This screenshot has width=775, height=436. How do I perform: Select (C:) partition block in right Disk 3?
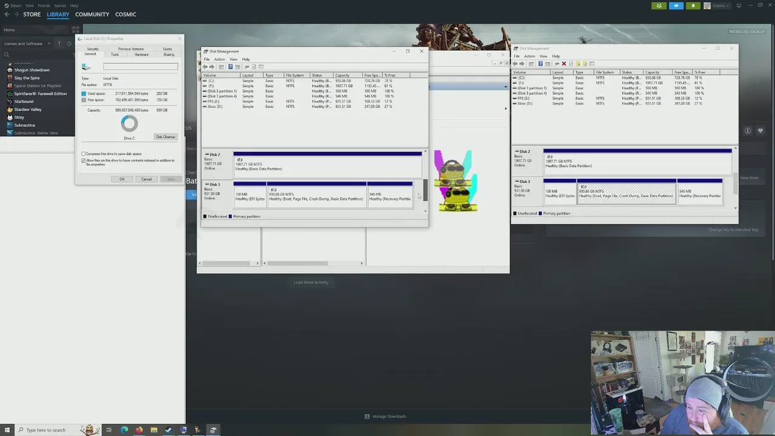point(626,191)
